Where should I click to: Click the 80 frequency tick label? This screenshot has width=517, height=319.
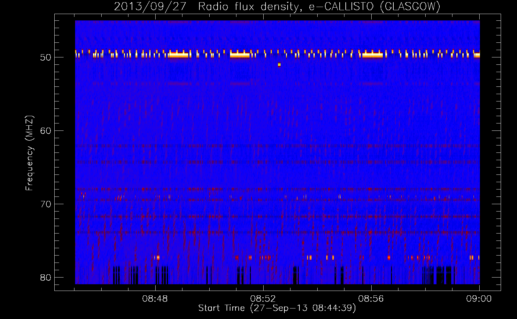(46, 278)
